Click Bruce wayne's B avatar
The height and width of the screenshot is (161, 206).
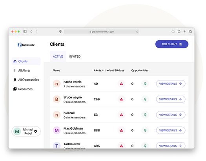(57, 99)
